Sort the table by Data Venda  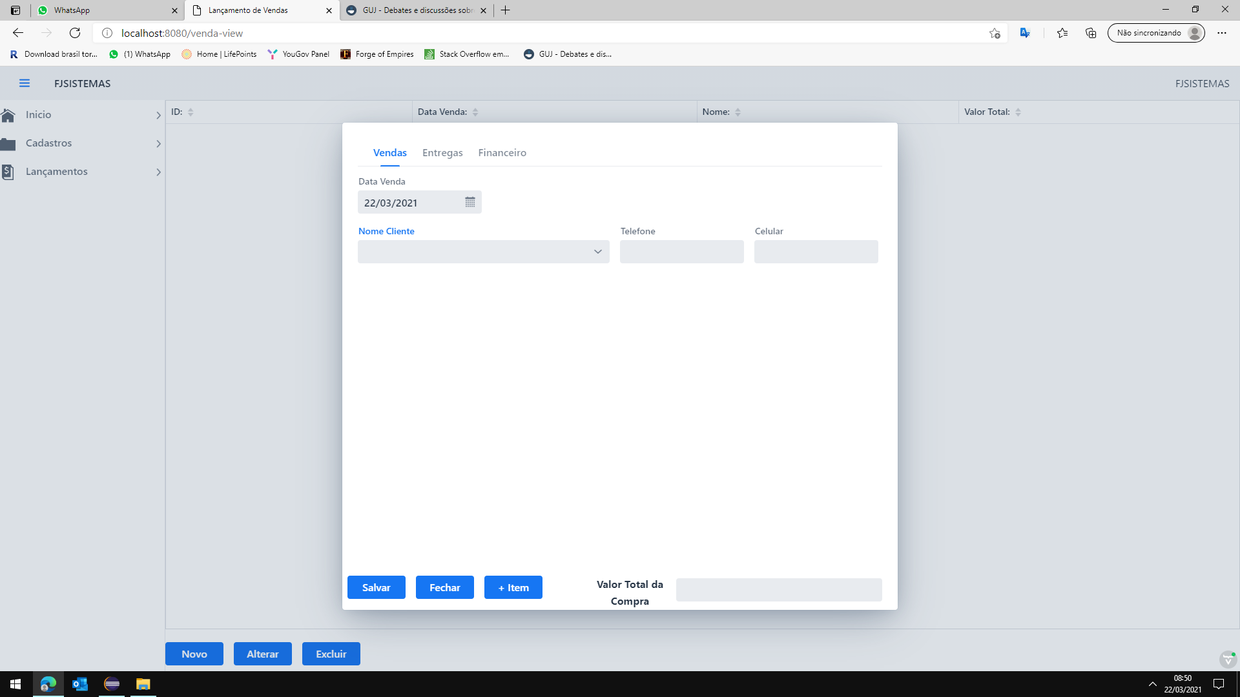[x=475, y=112]
